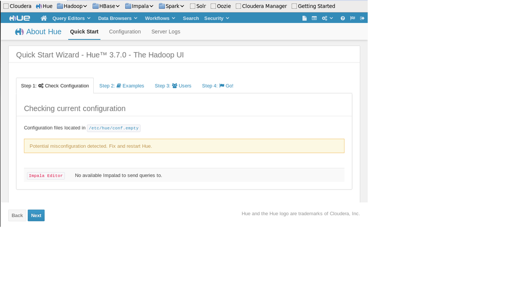Viewport: 512px width, 288px height.
Task: Click the Back button
Action: pos(17,216)
